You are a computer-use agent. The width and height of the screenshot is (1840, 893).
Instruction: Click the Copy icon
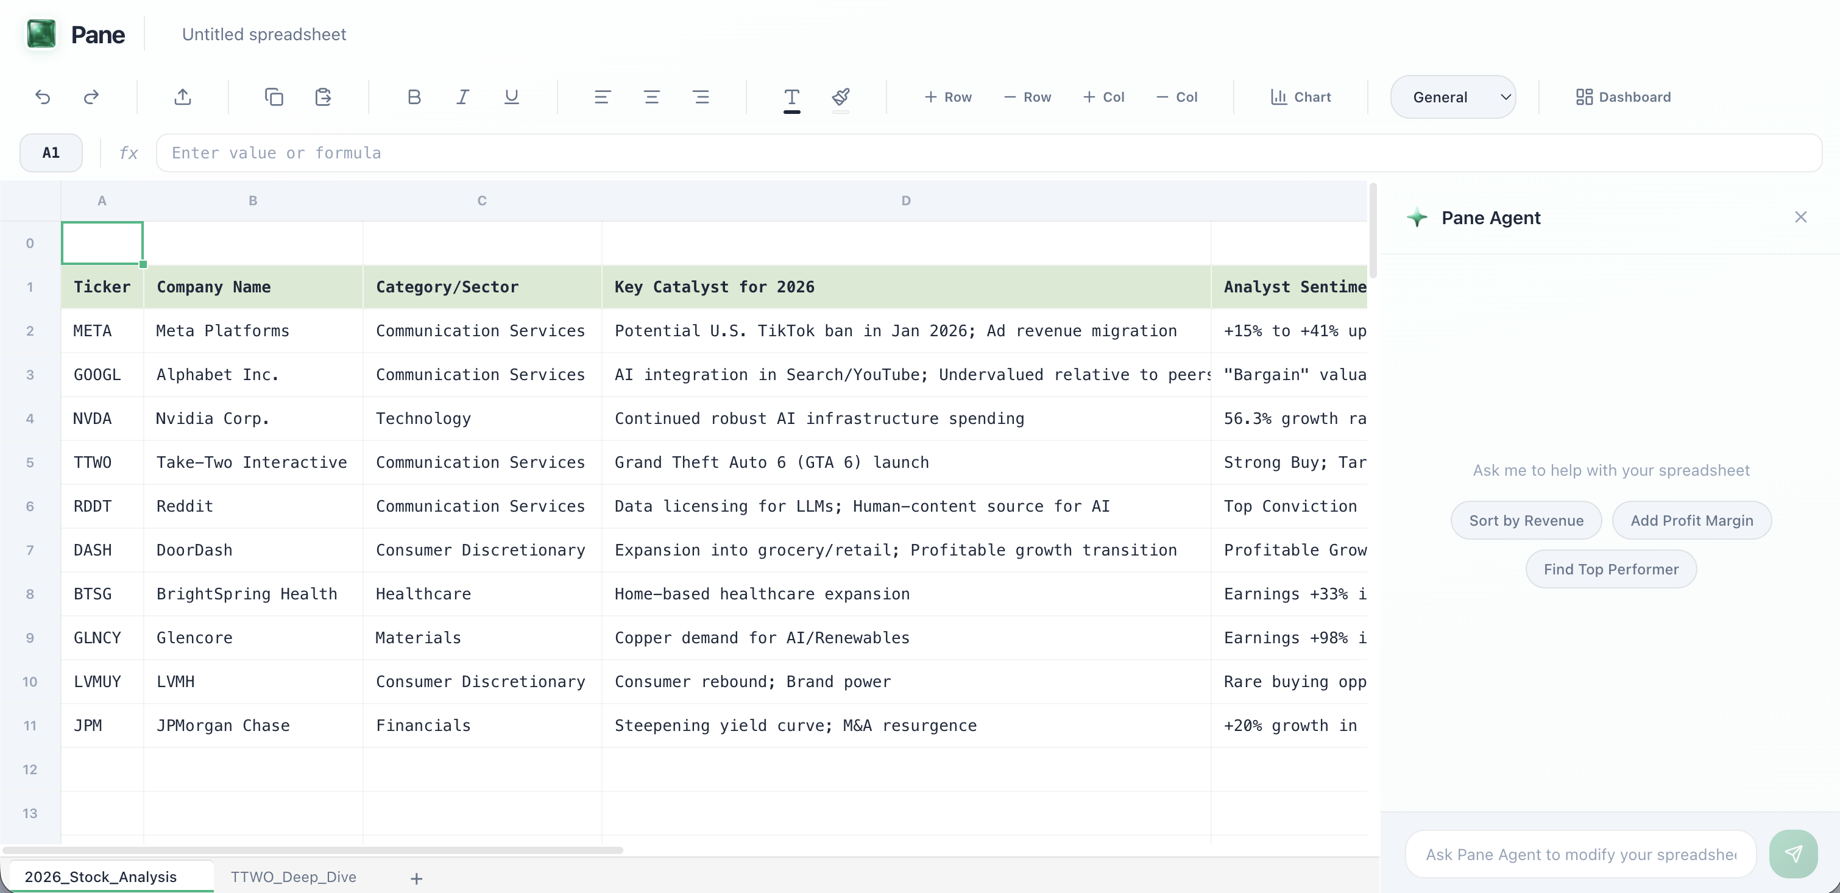click(274, 97)
